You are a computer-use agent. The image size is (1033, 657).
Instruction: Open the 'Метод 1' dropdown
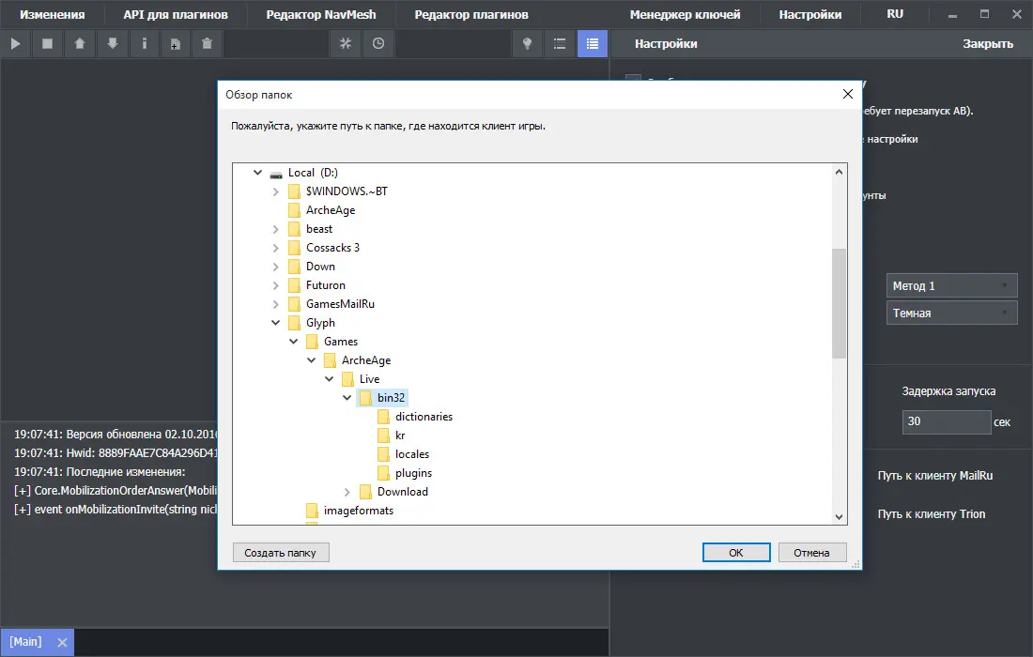[951, 286]
